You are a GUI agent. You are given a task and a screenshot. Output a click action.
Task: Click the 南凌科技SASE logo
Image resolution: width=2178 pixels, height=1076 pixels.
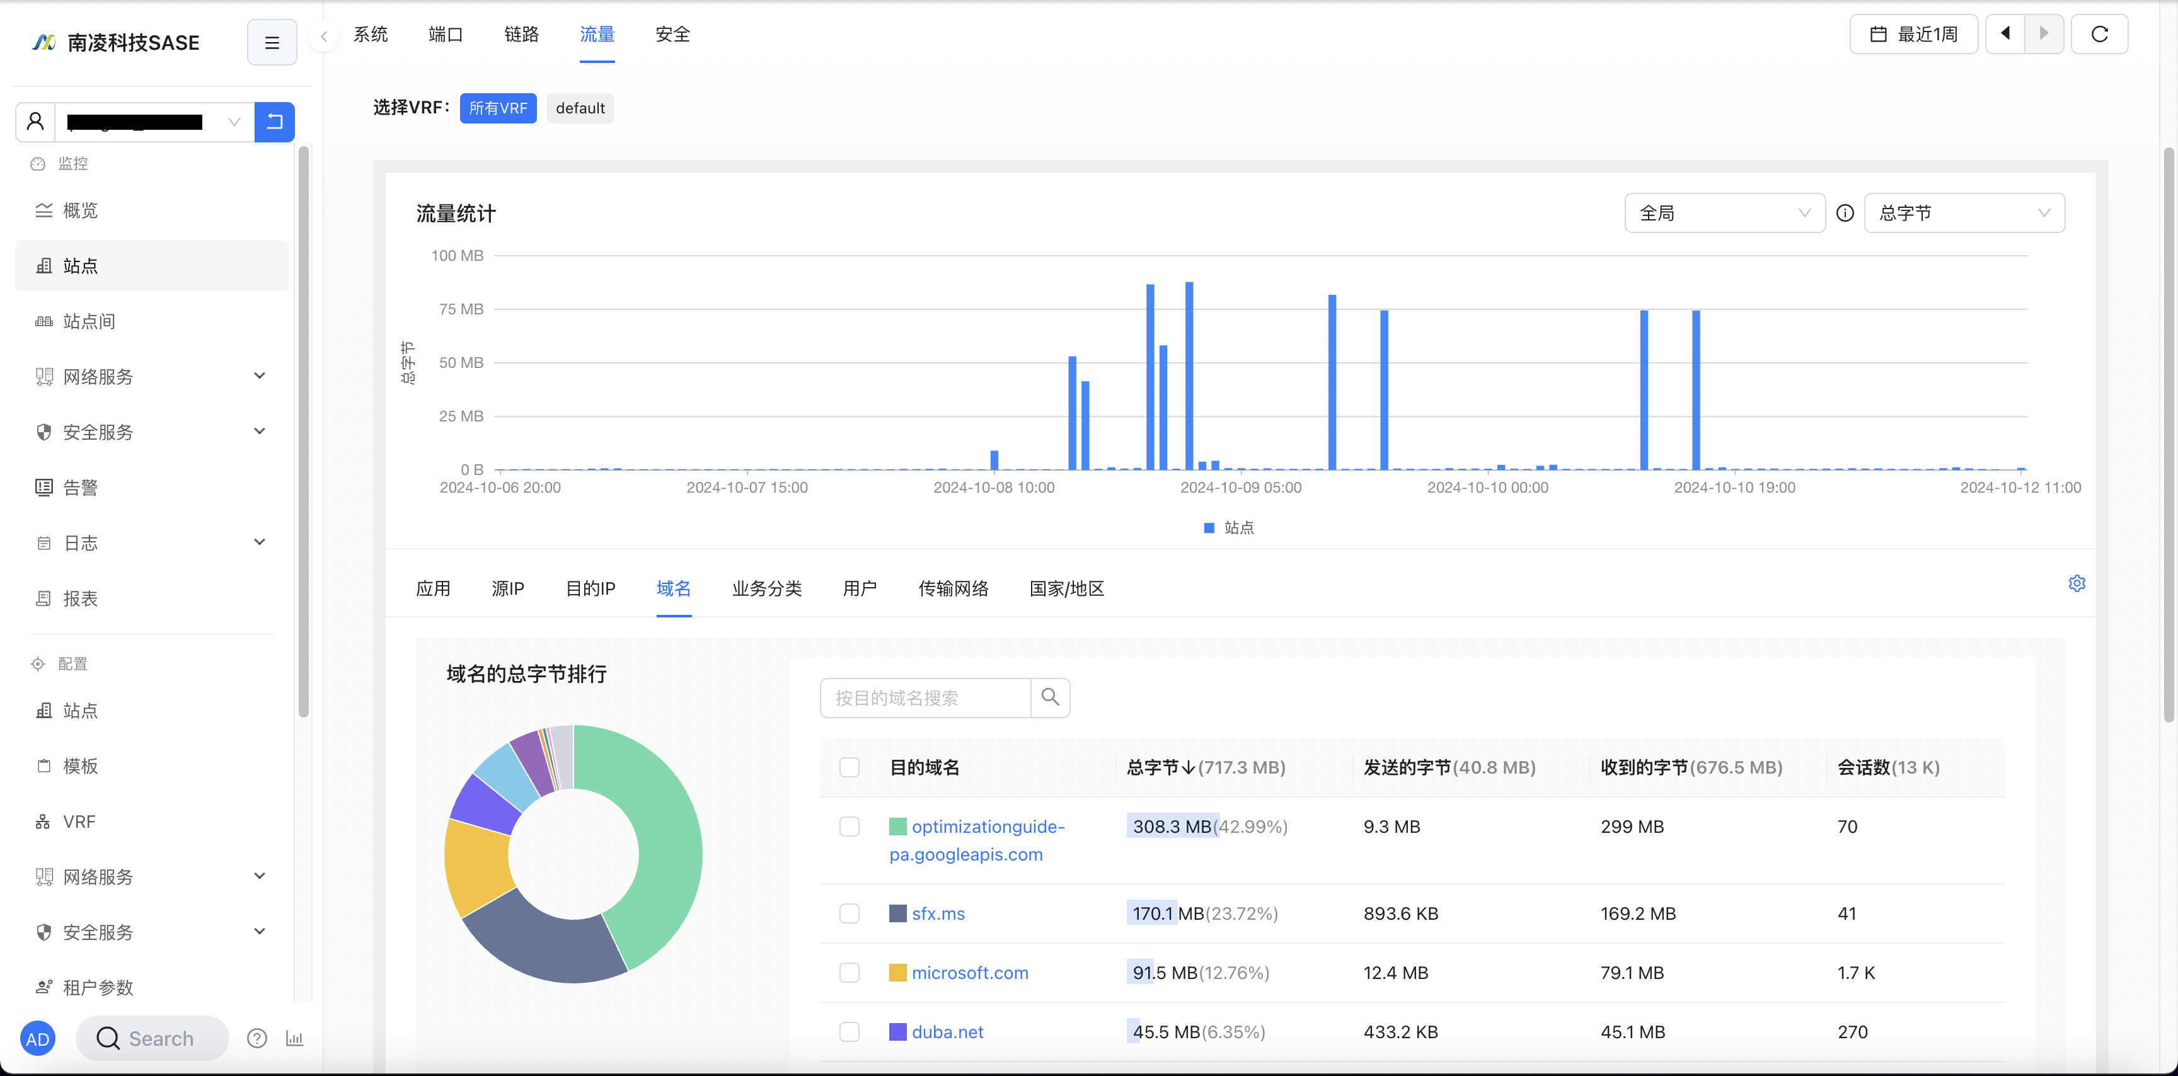(x=116, y=42)
